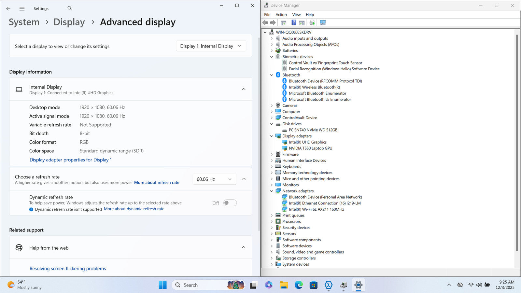The image size is (521, 293).
Task: Click Resolving screen flickering problems link
Action: tap(68, 269)
